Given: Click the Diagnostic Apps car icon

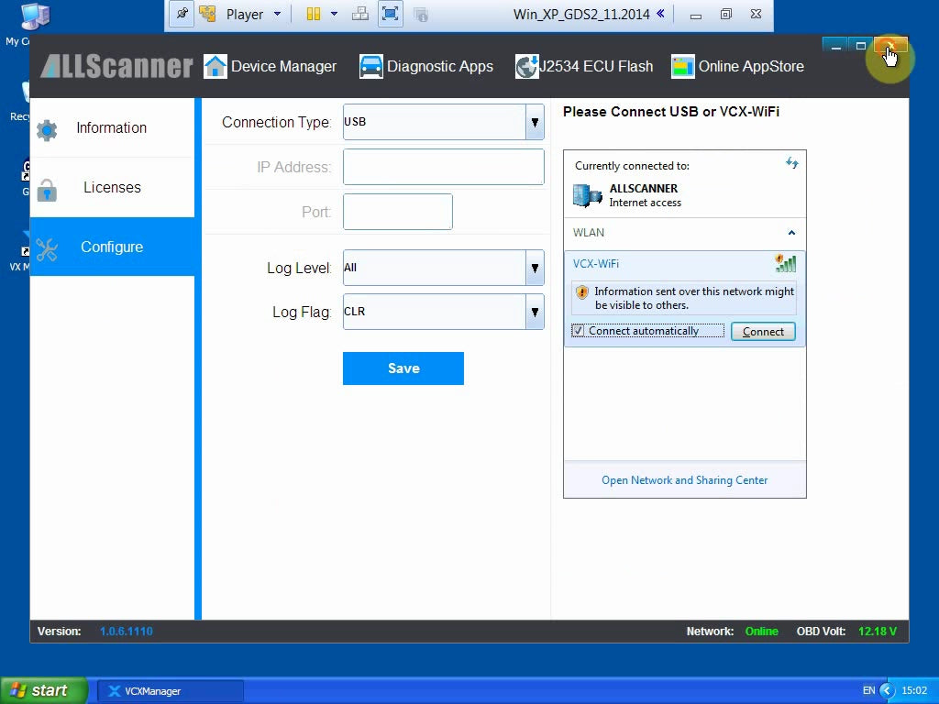Looking at the screenshot, I should coord(371,67).
